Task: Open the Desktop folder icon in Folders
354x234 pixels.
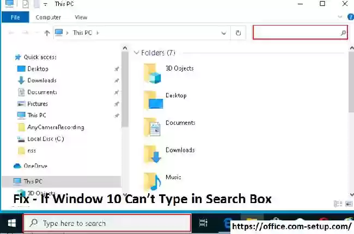Action: tap(153, 100)
